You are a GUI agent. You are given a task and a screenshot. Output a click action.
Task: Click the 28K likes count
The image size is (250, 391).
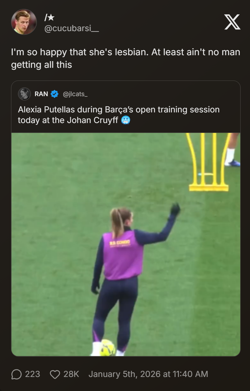point(71,374)
